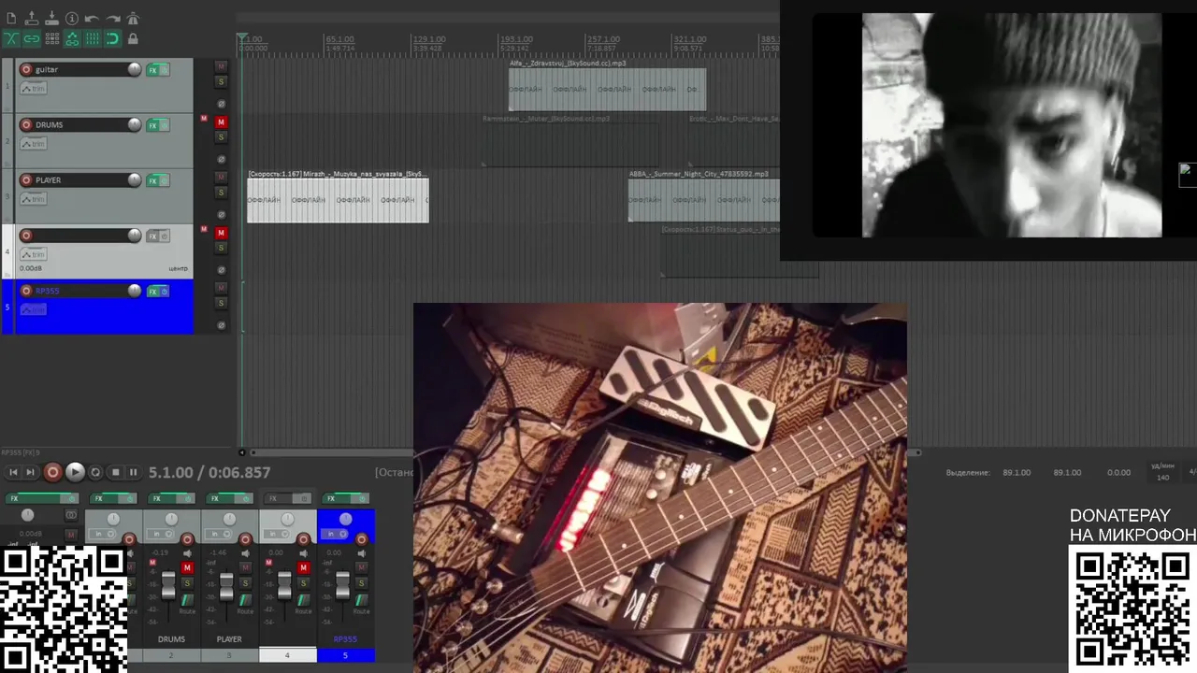Click Go to end transport button
This screenshot has height=673, width=1197.
coord(30,473)
